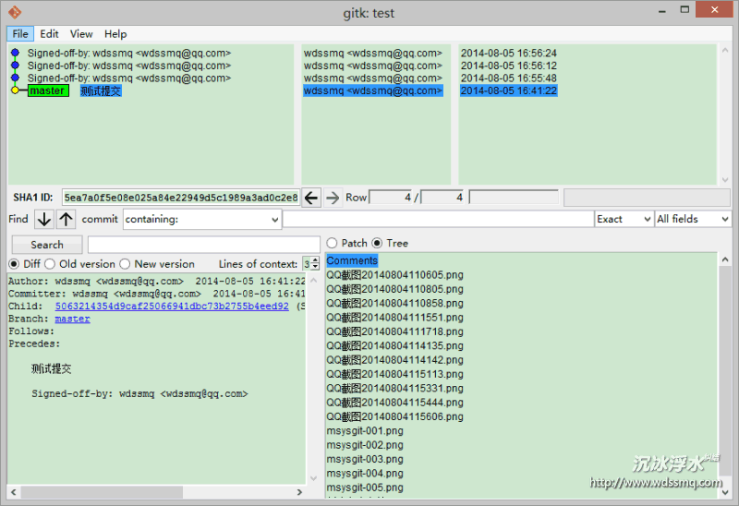This screenshot has width=739, height=506.
Task: Click the forward arrow beside SHA1 ID
Action: (333, 198)
